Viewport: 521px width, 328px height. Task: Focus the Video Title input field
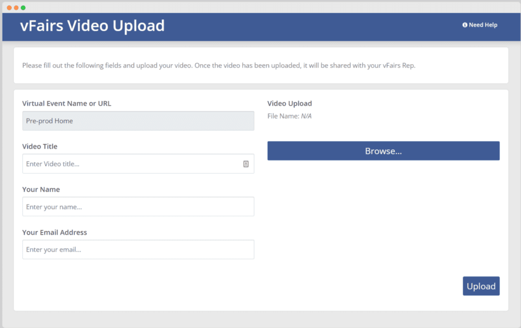[138, 164]
